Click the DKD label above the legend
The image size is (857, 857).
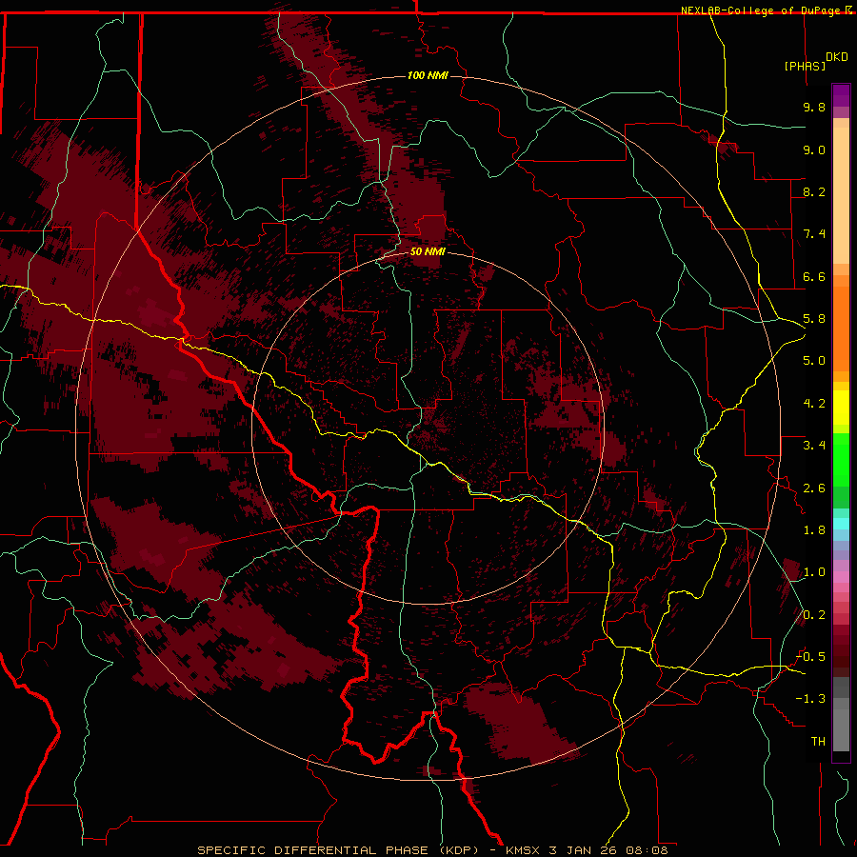[837, 56]
